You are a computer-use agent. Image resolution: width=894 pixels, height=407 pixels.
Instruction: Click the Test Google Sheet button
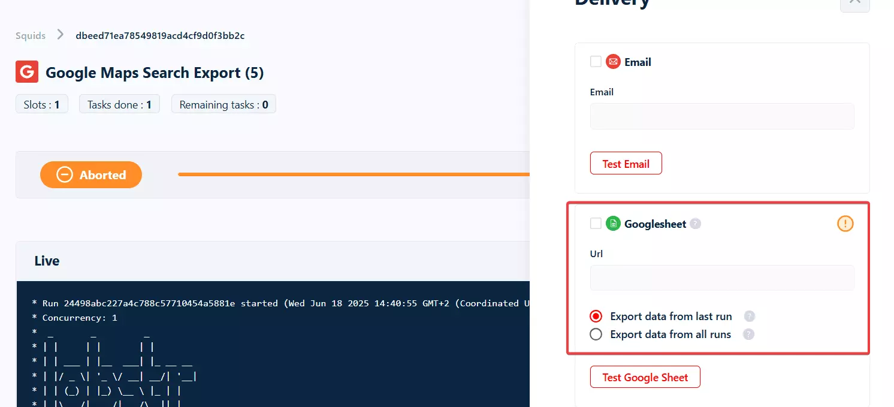[645, 377]
